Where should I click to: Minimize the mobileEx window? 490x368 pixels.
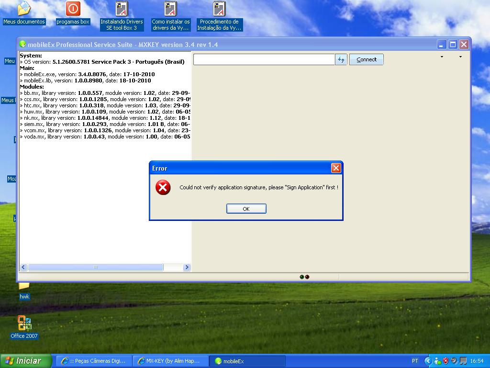pos(441,45)
